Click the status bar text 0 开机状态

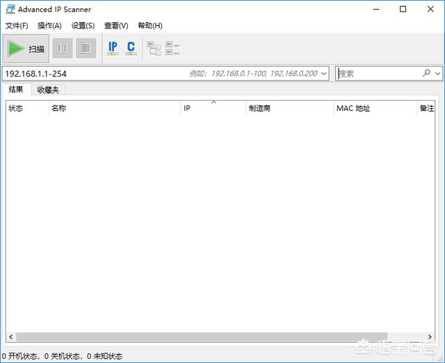click(x=19, y=356)
